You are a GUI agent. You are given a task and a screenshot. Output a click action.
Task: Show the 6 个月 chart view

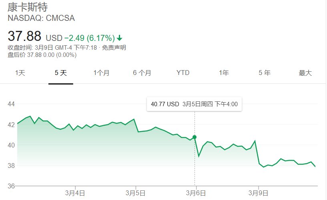[142, 73]
